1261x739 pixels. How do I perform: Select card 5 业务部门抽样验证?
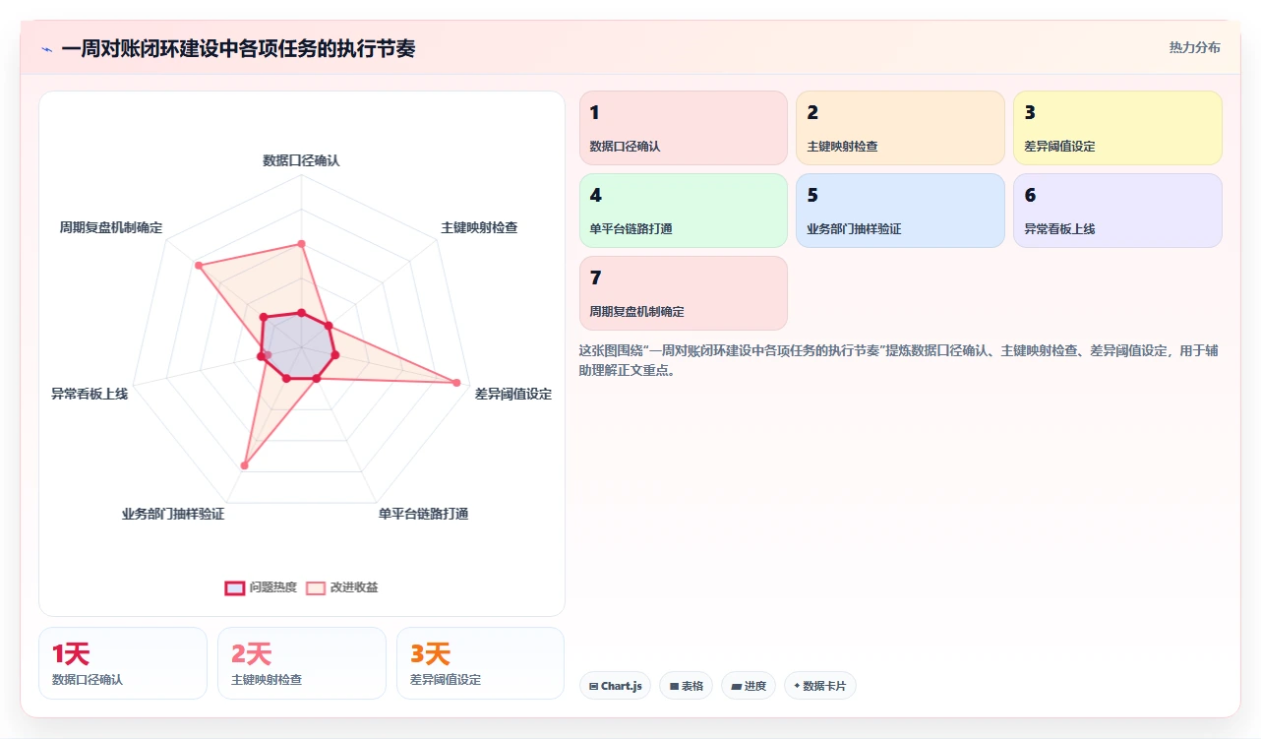pos(900,211)
